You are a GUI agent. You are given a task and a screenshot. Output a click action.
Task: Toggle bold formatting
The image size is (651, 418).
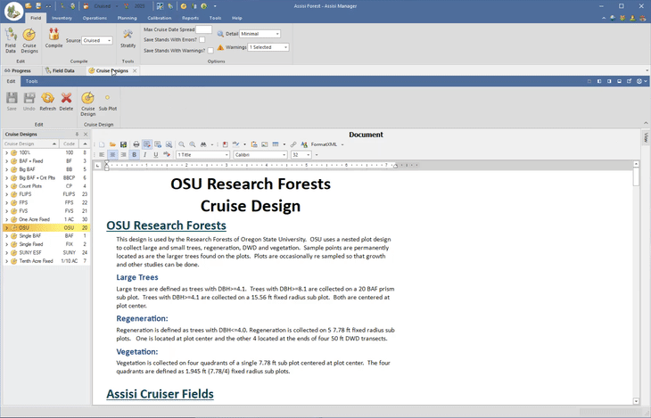(x=134, y=155)
